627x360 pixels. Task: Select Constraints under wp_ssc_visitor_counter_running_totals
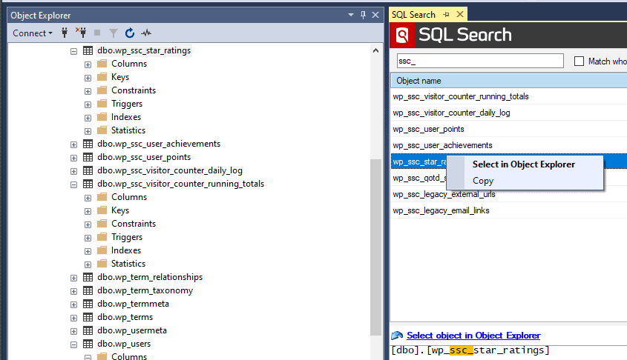(134, 224)
